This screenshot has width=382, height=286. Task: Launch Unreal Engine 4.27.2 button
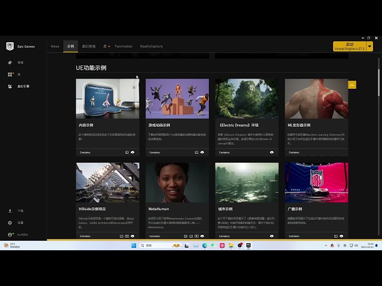[x=350, y=46]
